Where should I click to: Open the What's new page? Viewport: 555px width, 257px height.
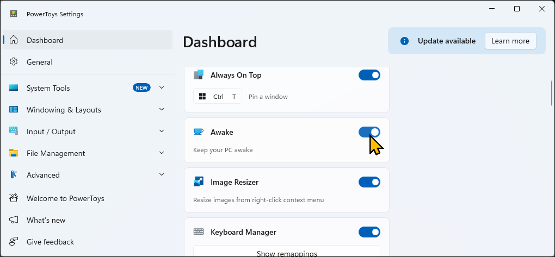88,220
